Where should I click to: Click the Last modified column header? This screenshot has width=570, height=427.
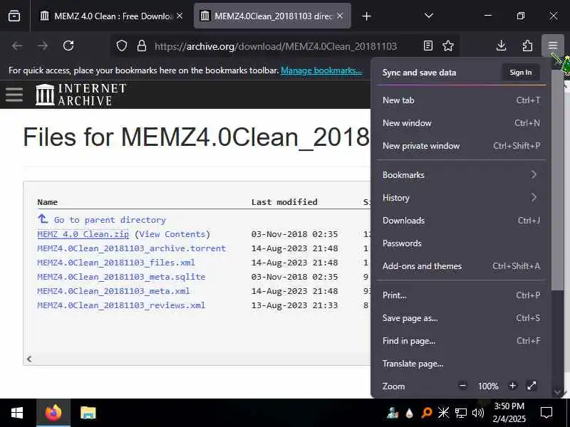(x=284, y=202)
